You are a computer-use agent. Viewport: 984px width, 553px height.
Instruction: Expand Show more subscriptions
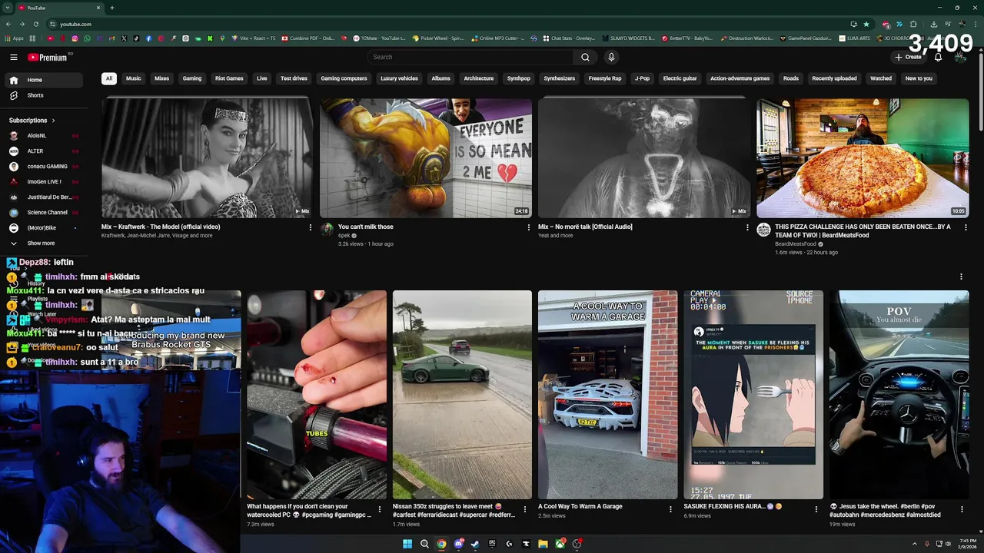pos(44,243)
